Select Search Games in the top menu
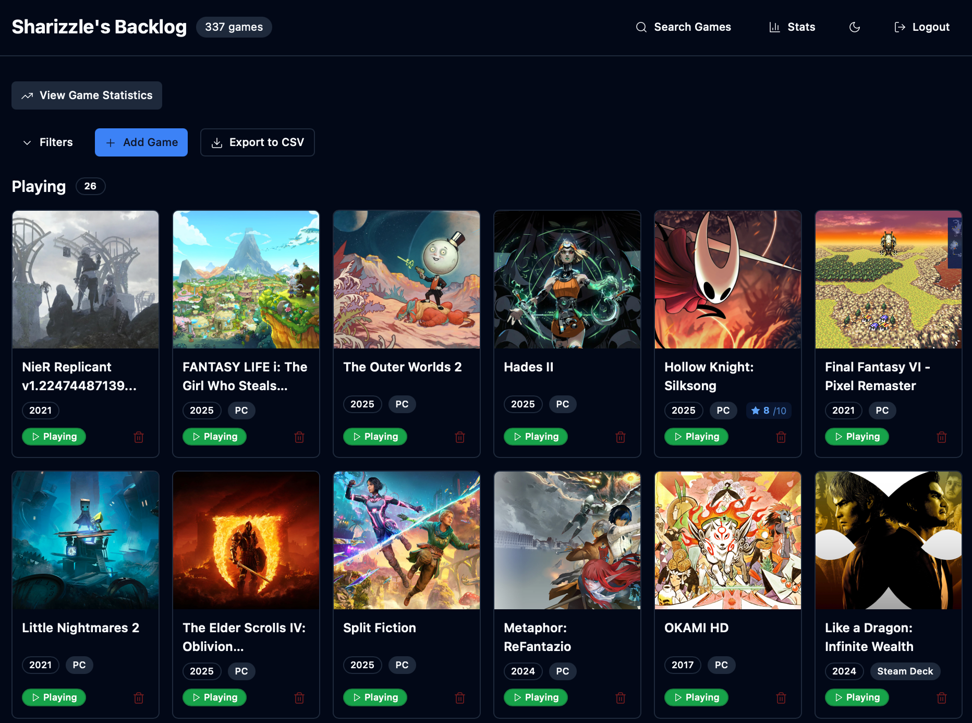 pos(683,27)
